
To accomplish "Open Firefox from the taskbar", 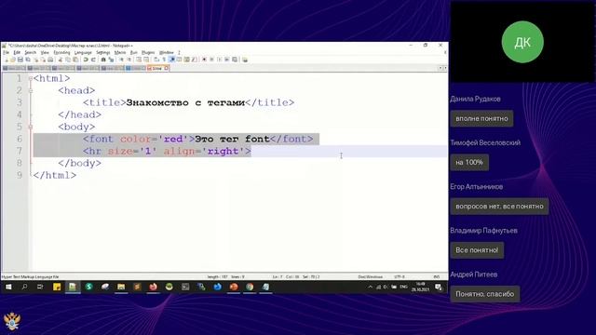I will tap(153, 288).
